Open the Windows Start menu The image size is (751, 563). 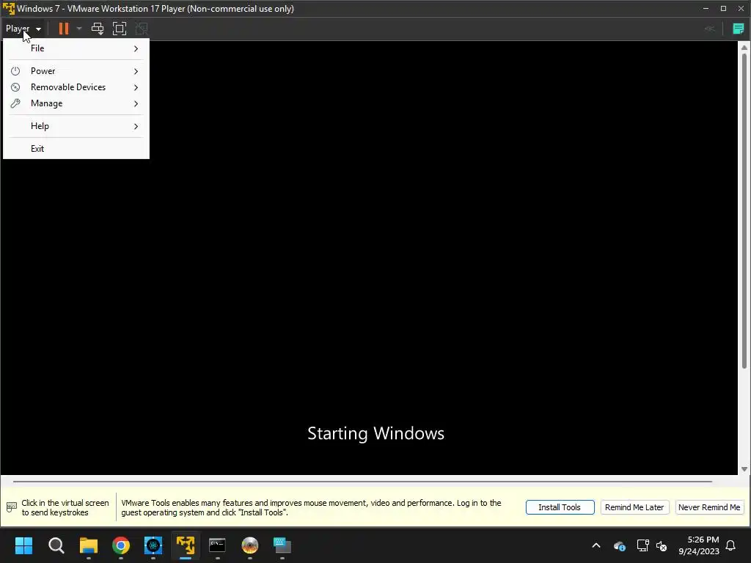coord(23,545)
